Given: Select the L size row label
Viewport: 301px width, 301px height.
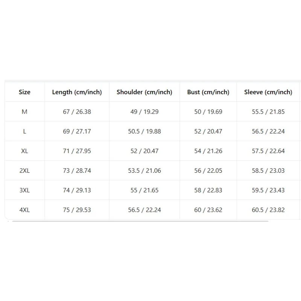Looking at the screenshot, I should point(24,131).
